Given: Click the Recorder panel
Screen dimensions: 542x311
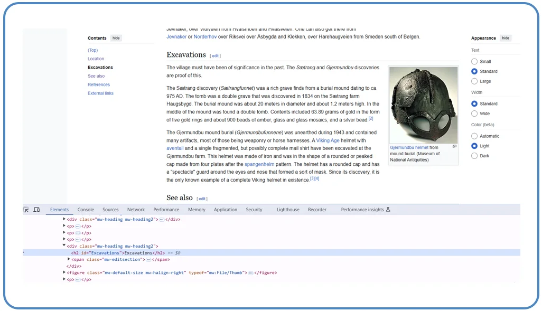Looking at the screenshot, I should pyautogui.click(x=317, y=210).
